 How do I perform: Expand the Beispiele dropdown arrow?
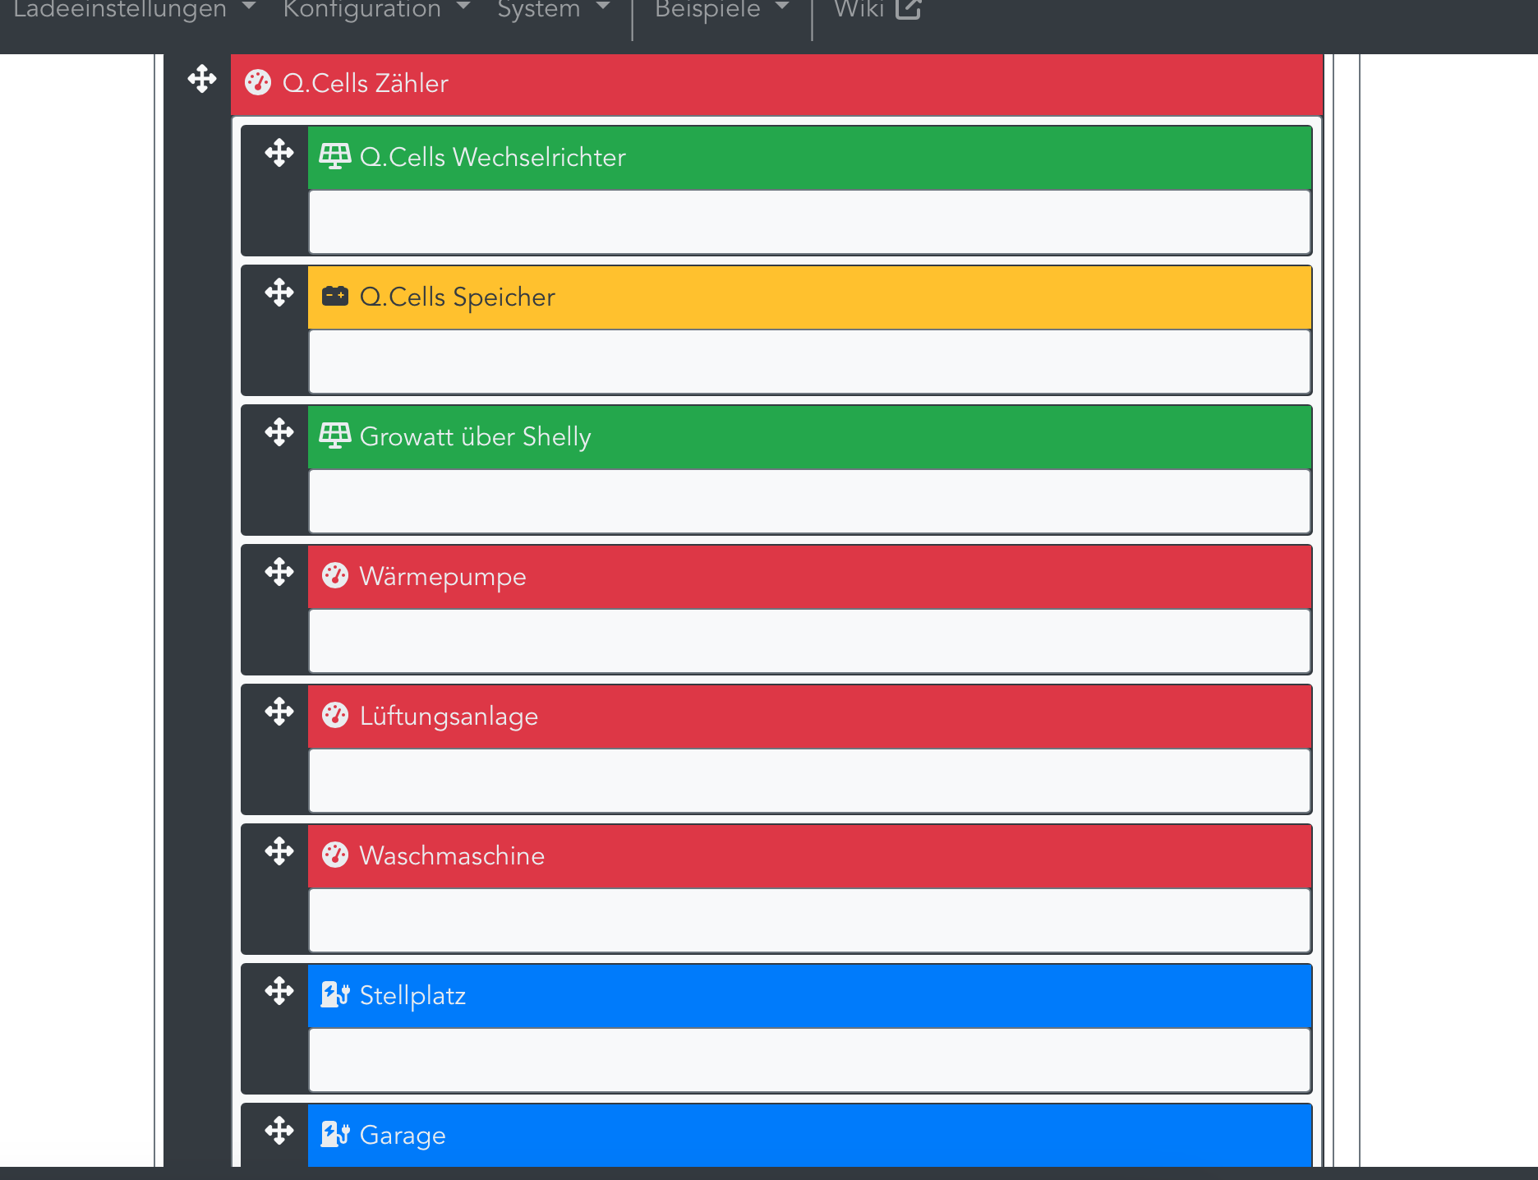pyautogui.click(x=781, y=7)
